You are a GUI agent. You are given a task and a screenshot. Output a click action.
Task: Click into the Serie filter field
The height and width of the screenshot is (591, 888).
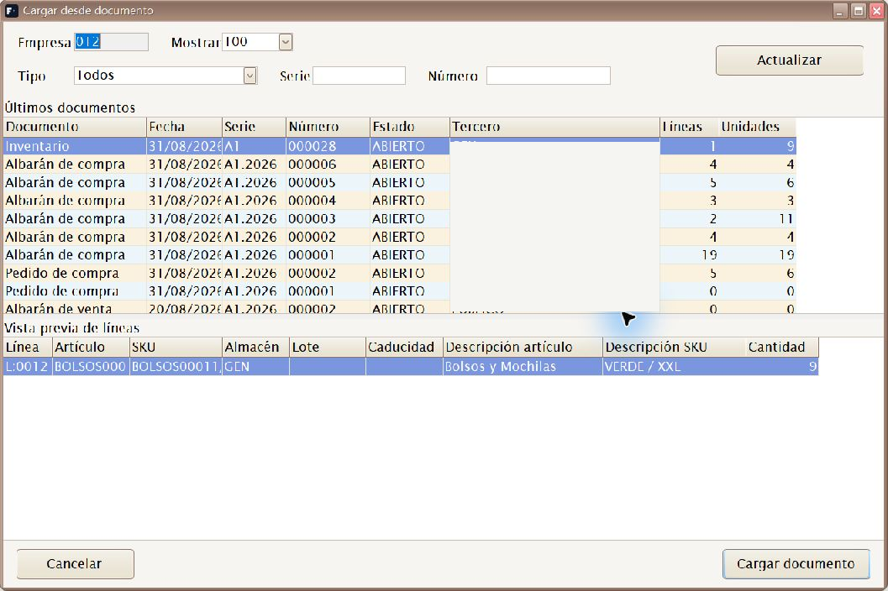(x=359, y=76)
